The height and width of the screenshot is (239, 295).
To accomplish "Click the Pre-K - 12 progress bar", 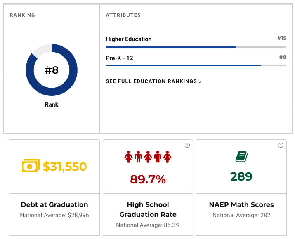I will click(x=196, y=66).
